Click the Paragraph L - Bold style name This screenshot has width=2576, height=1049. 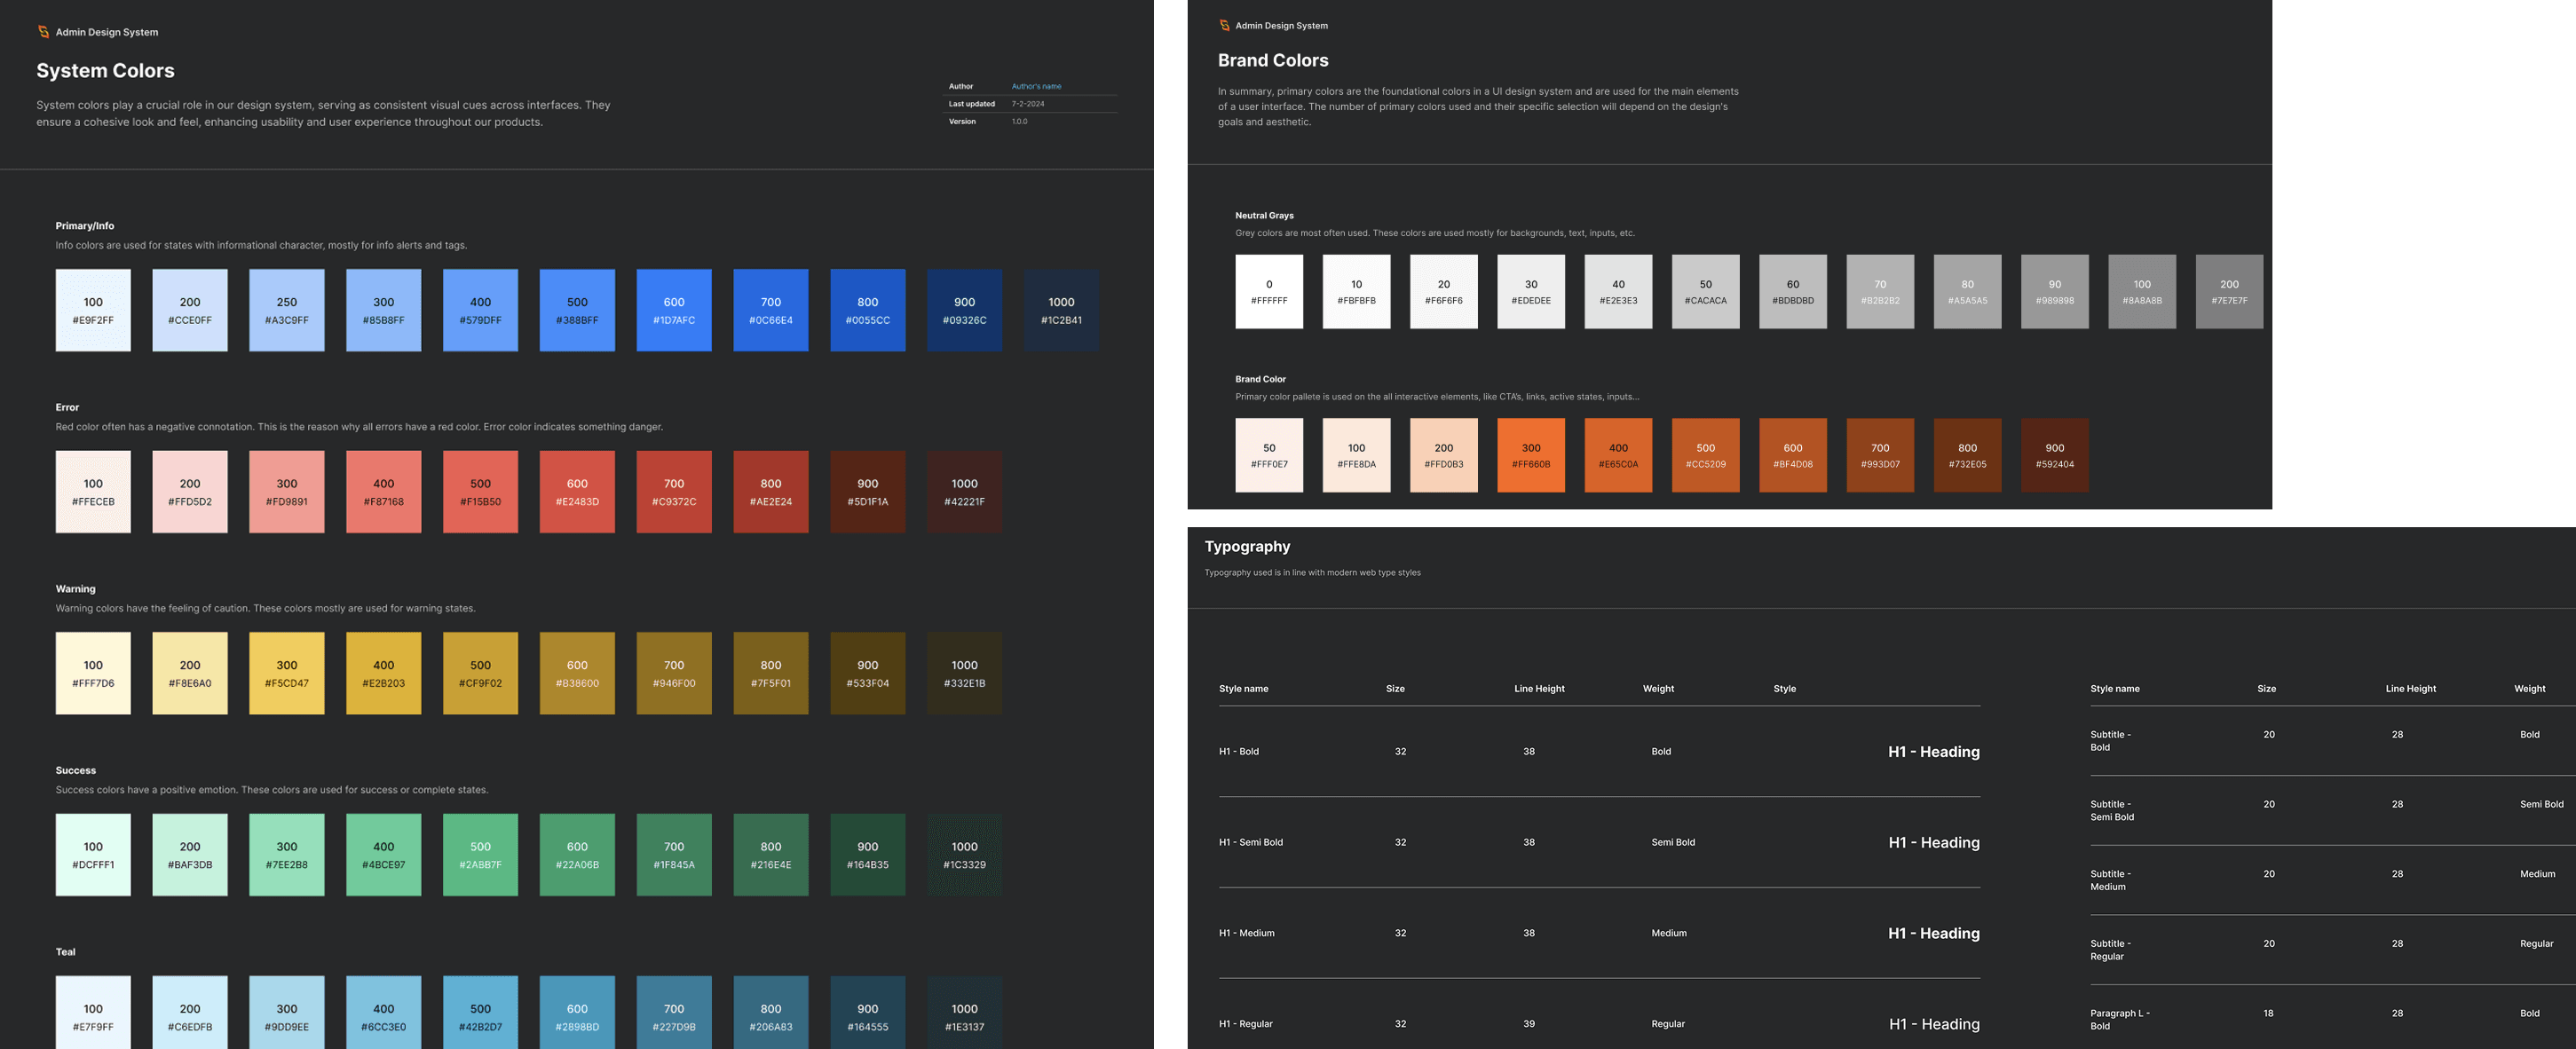pos(2120,1020)
